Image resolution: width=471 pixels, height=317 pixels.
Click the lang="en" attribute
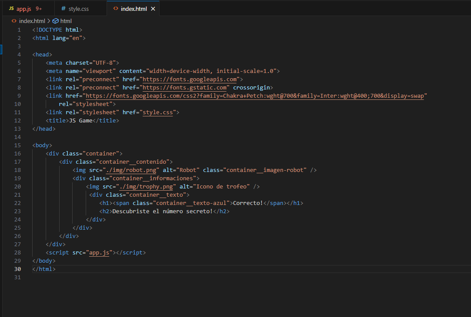click(67, 38)
